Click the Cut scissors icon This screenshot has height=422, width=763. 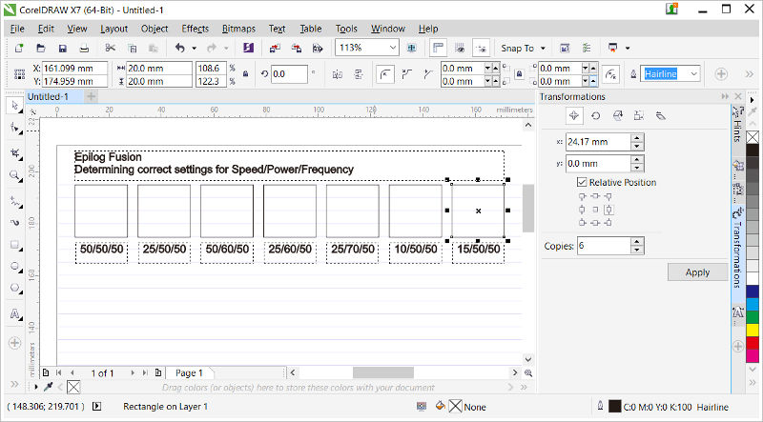111,49
